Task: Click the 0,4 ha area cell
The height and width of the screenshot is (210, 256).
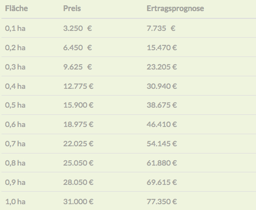Action: click(x=15, y=86)
